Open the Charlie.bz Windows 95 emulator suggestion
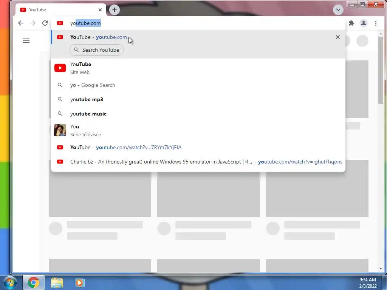Viewport: 387px width, 290px height. [198, 162]
